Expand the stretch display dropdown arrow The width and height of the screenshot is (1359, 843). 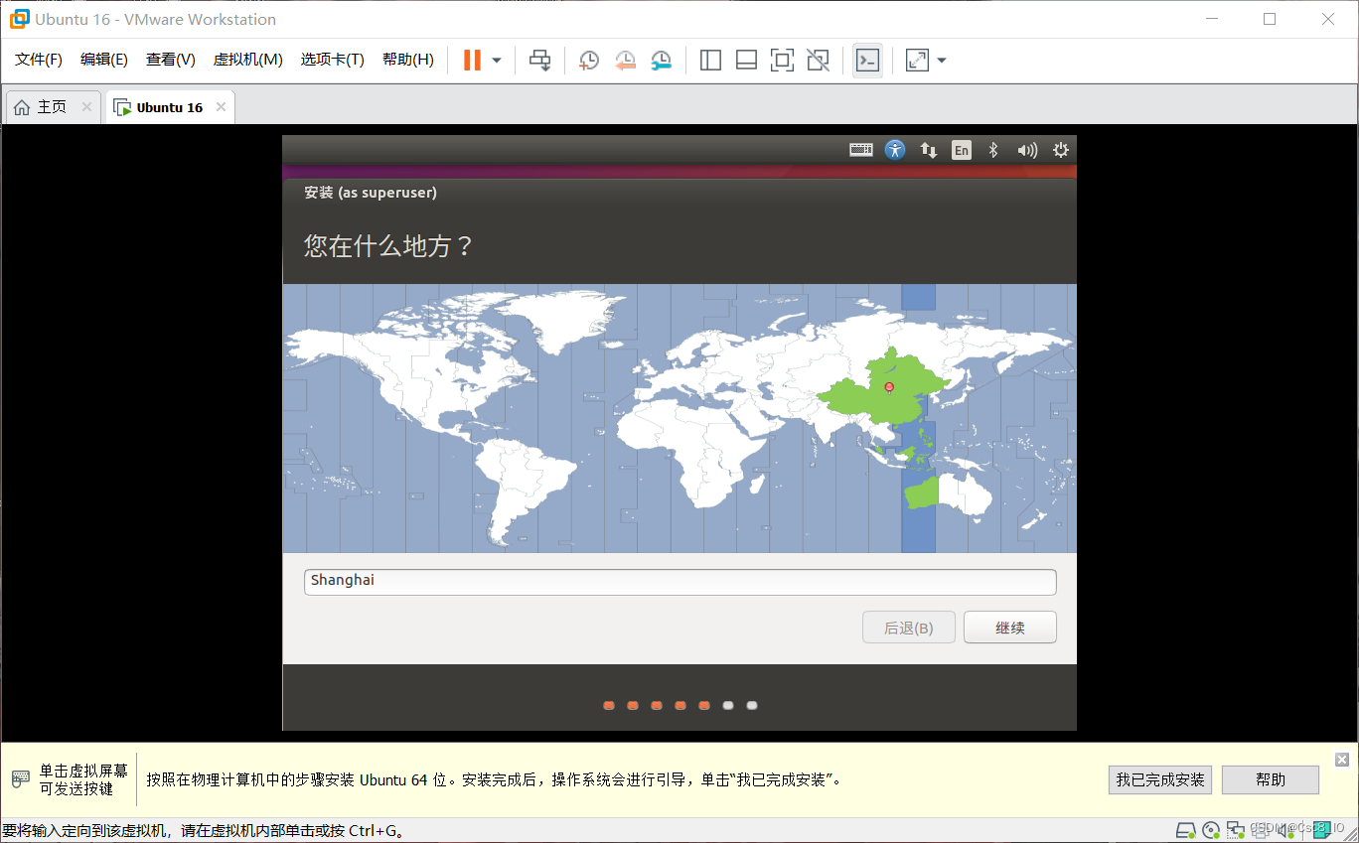942,61
